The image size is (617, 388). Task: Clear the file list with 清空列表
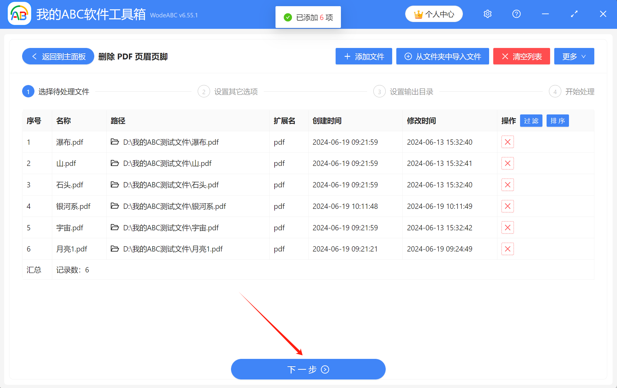click(521, 56)
